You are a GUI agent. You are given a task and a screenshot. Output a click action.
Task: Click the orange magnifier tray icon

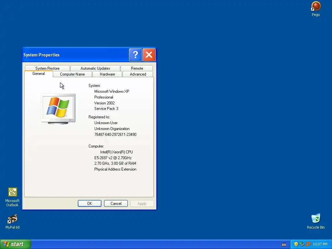coord(308,244)
